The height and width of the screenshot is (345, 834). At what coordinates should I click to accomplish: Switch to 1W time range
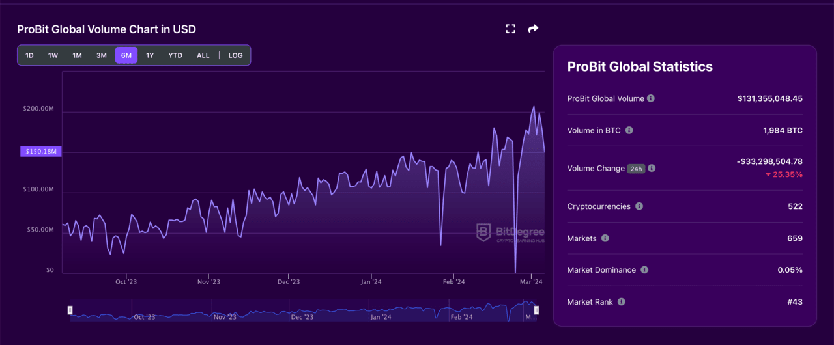point(53,55)
